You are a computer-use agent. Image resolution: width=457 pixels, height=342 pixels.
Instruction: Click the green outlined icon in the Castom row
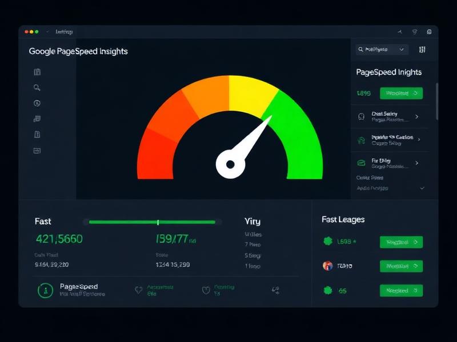[x=361, y=140]
